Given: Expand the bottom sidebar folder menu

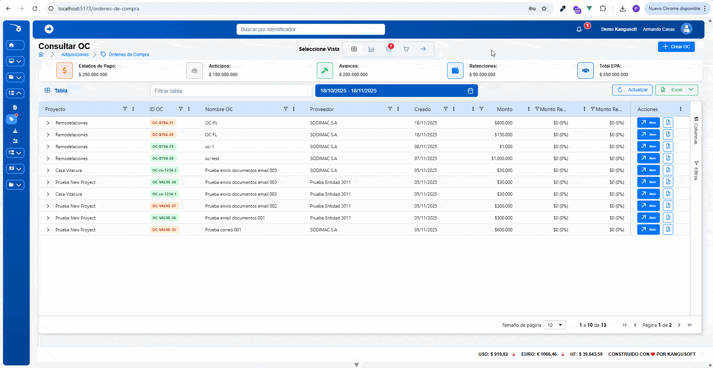Looking at the screenshot, I should coord(15,185).
